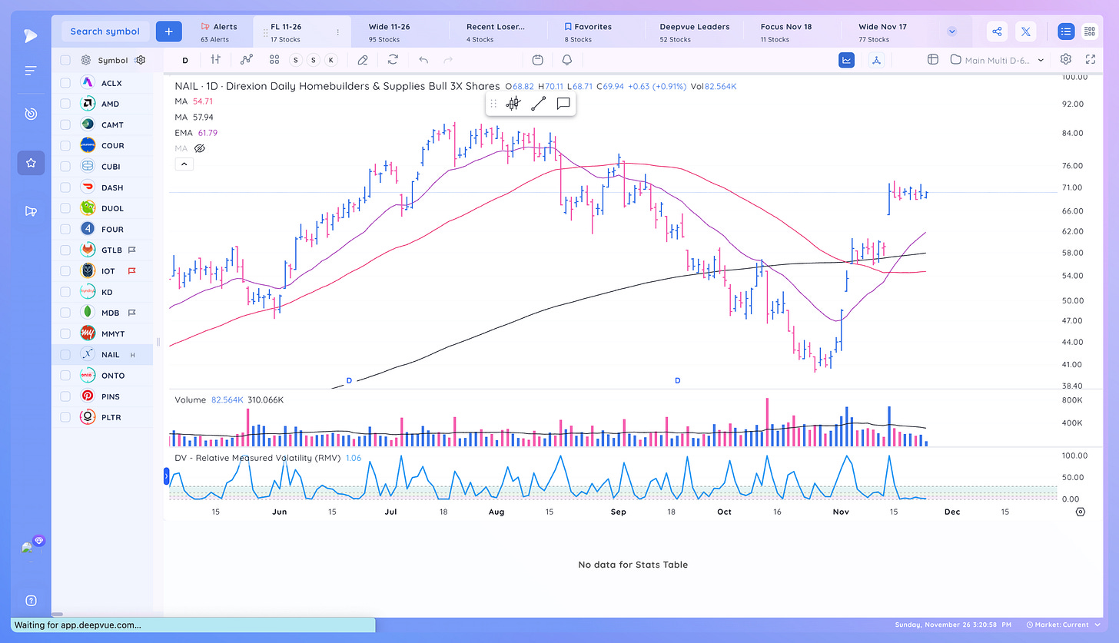
Task: Tick the select-all checkbox in Symbol header
Action: coord(65,60)
